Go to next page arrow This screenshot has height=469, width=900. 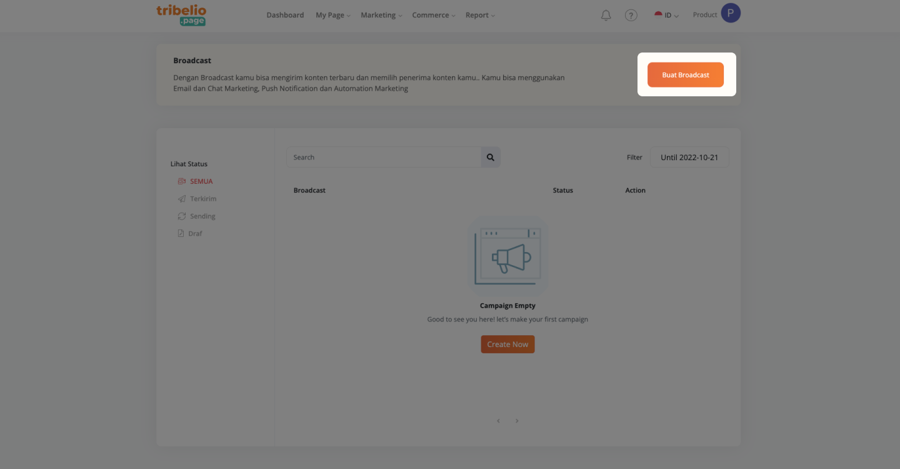[517, 421]
